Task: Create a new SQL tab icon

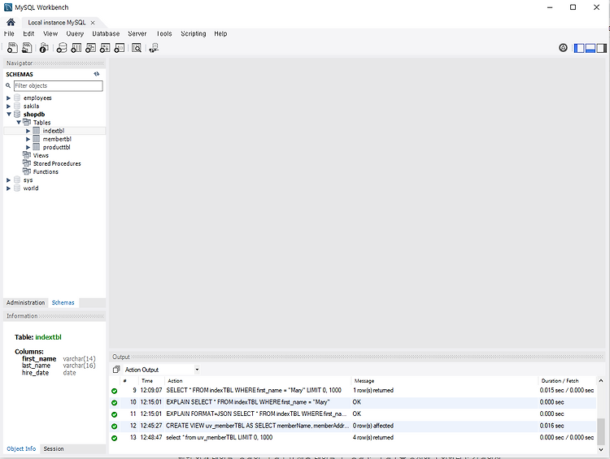Action: click(x=12, y=48)
